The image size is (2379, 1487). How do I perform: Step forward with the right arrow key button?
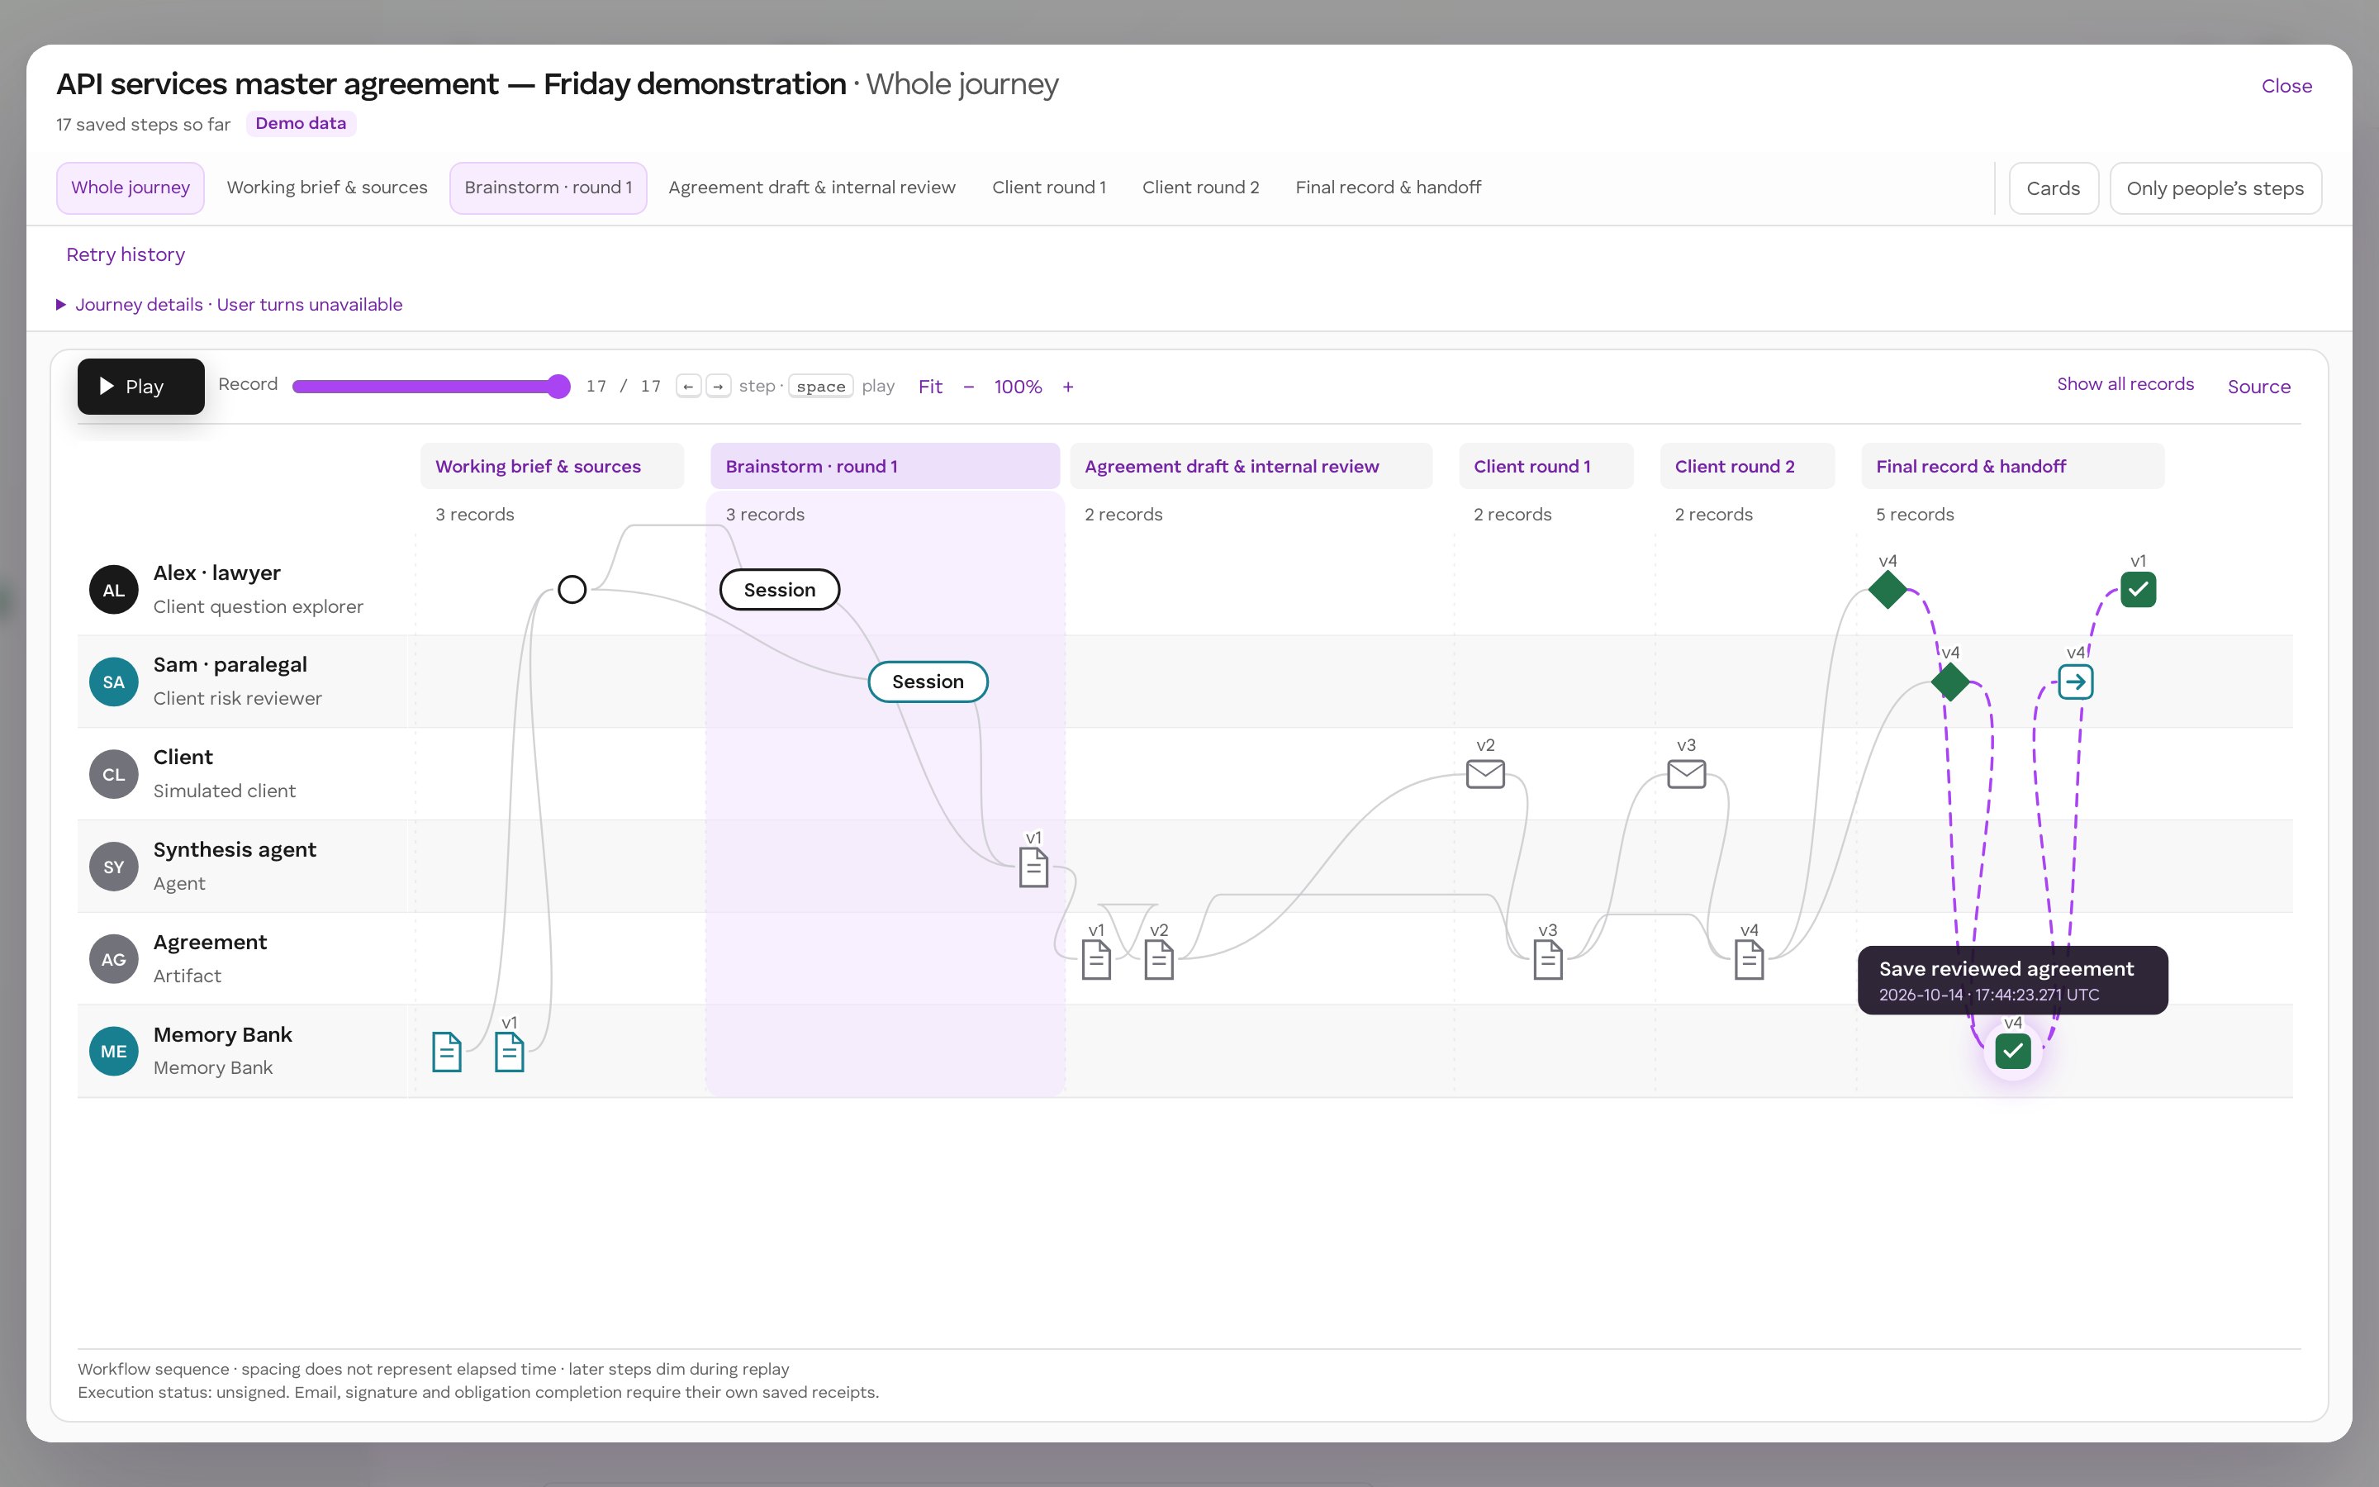[719, 387]
